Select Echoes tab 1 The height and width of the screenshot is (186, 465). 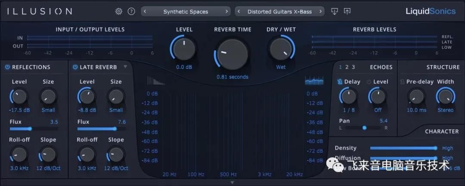(x=341, y=67)
